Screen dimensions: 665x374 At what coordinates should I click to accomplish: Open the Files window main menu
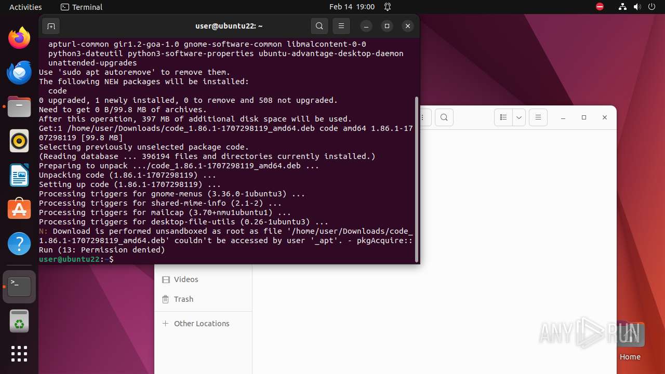tap(538, 117)
